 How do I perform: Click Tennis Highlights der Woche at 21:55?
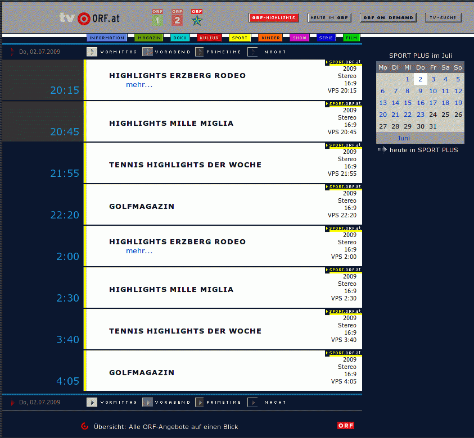tap(185, 165)
